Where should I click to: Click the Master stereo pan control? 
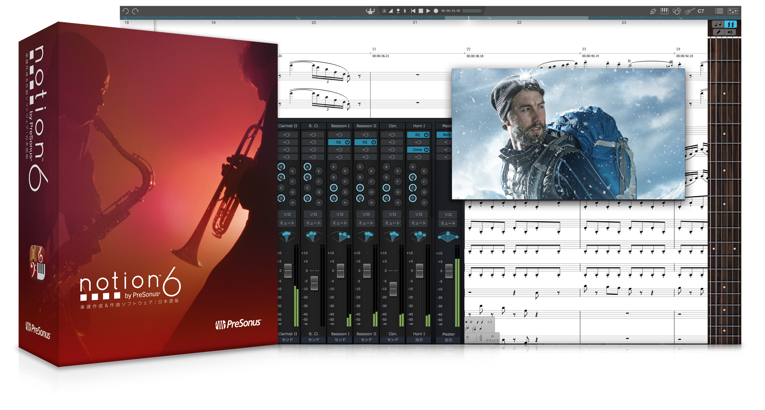448,237
